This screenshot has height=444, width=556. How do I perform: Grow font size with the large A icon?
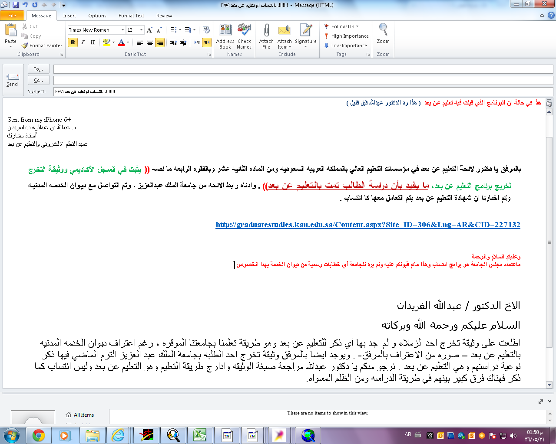[149, 30]
